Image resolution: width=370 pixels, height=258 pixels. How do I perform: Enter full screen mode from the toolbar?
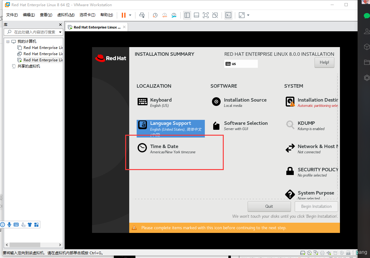pyautogui.click(x=206, y=15)
